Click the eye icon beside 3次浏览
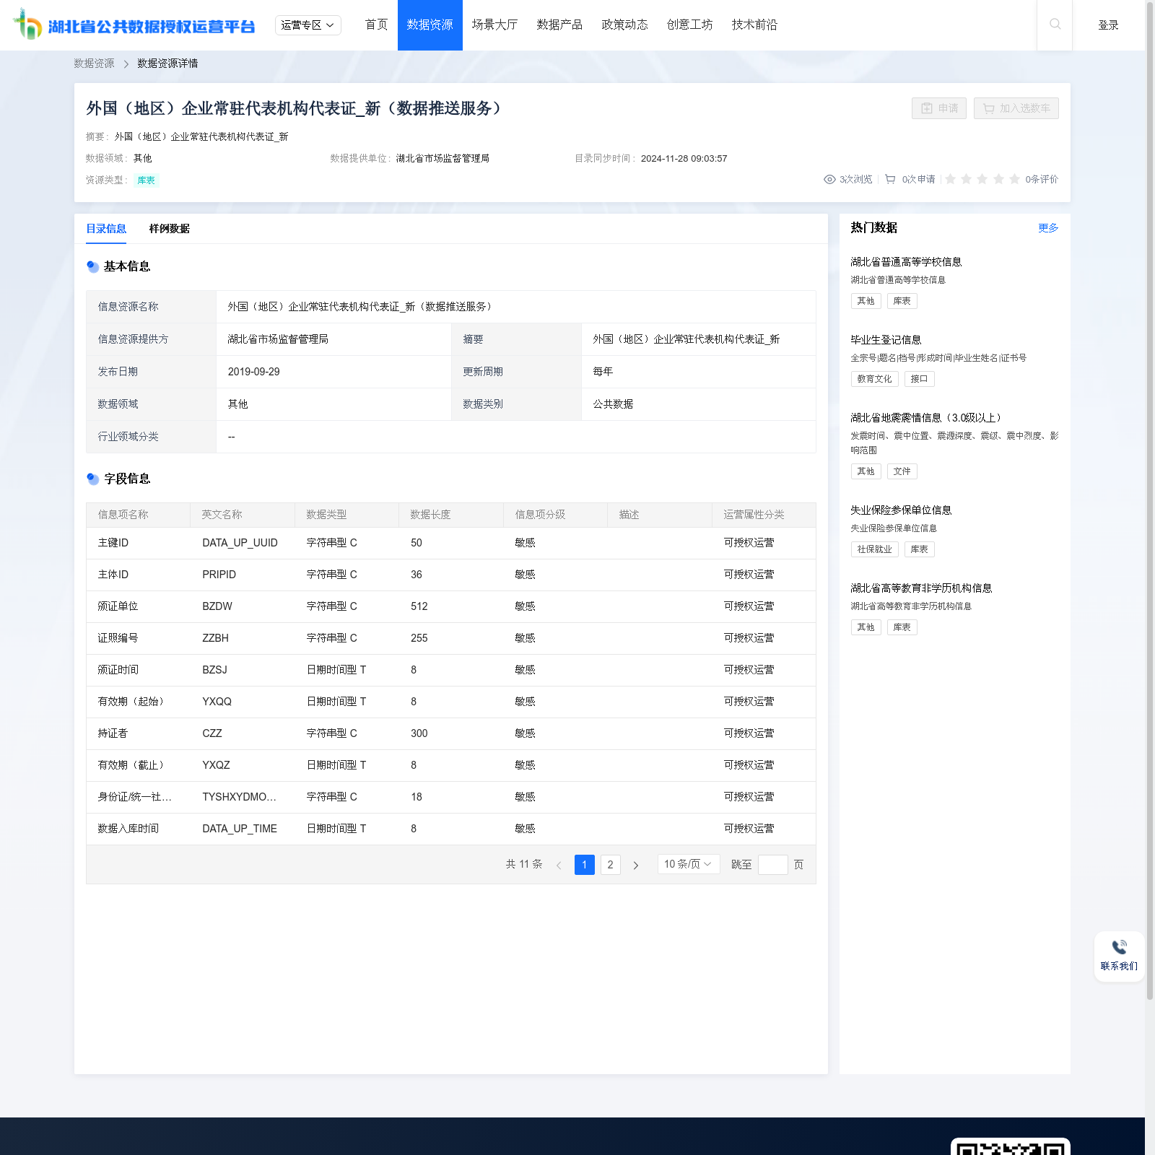 (829, 180)
